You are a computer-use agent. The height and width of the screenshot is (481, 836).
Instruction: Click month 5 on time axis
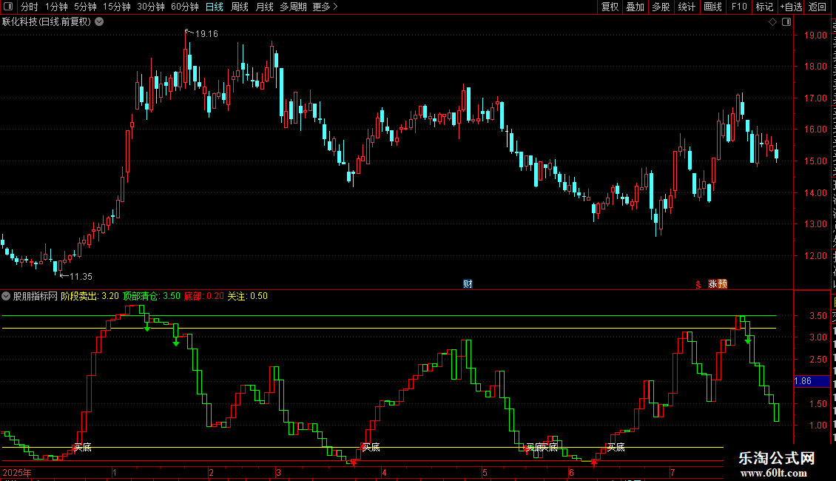pos(485,472)
